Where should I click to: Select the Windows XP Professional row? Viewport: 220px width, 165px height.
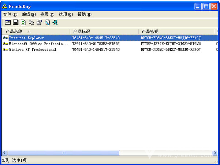pos(110,49)
